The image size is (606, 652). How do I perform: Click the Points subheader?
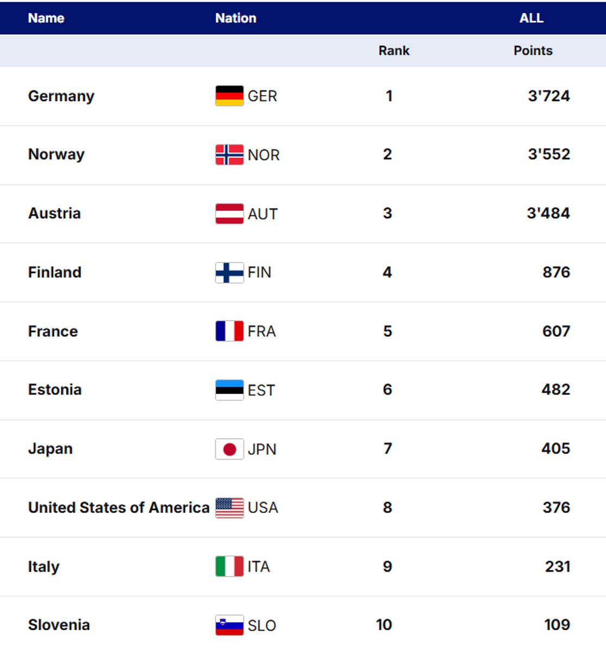point(533,51)
